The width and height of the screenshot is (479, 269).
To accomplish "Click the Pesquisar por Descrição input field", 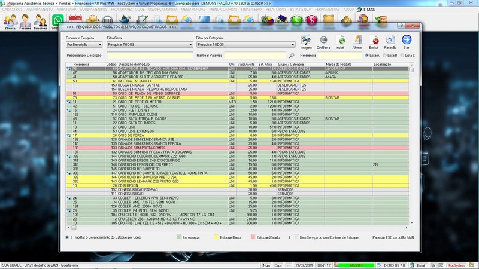I will [x=149, y=55].
